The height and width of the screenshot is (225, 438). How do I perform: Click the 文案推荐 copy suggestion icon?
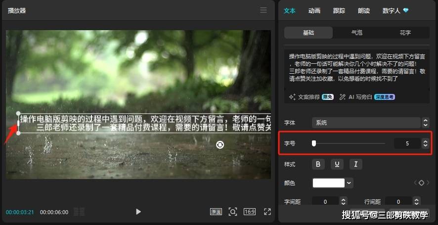tap(292, 97)
